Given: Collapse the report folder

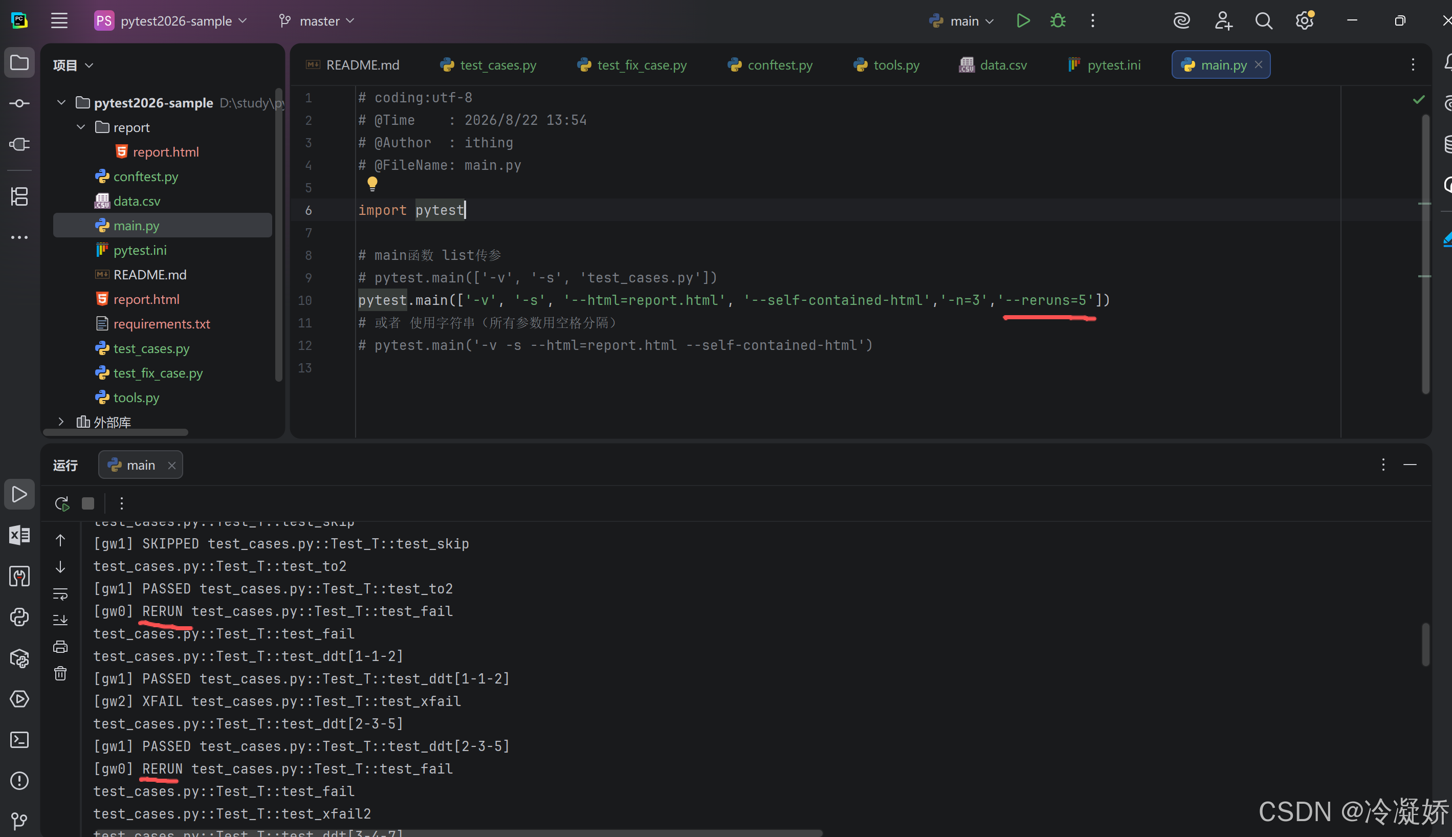Looking at the screenshot, I should point(81,127).
